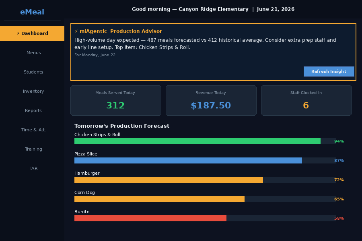The width and height of the screenshot is (362, 241).
Task: Click the Corn Dog label
Action: 84,192
